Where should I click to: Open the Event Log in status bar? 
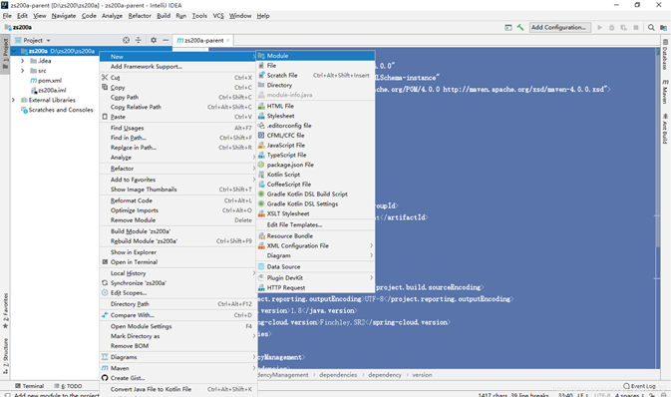click(x=639, y=386)
